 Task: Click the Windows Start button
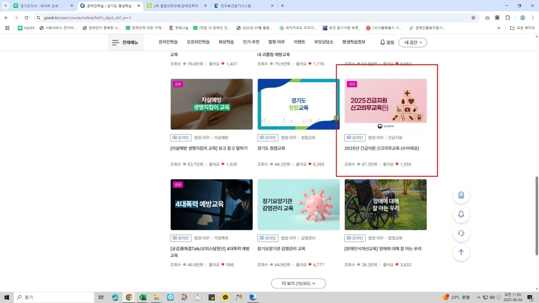pos(6,297)
